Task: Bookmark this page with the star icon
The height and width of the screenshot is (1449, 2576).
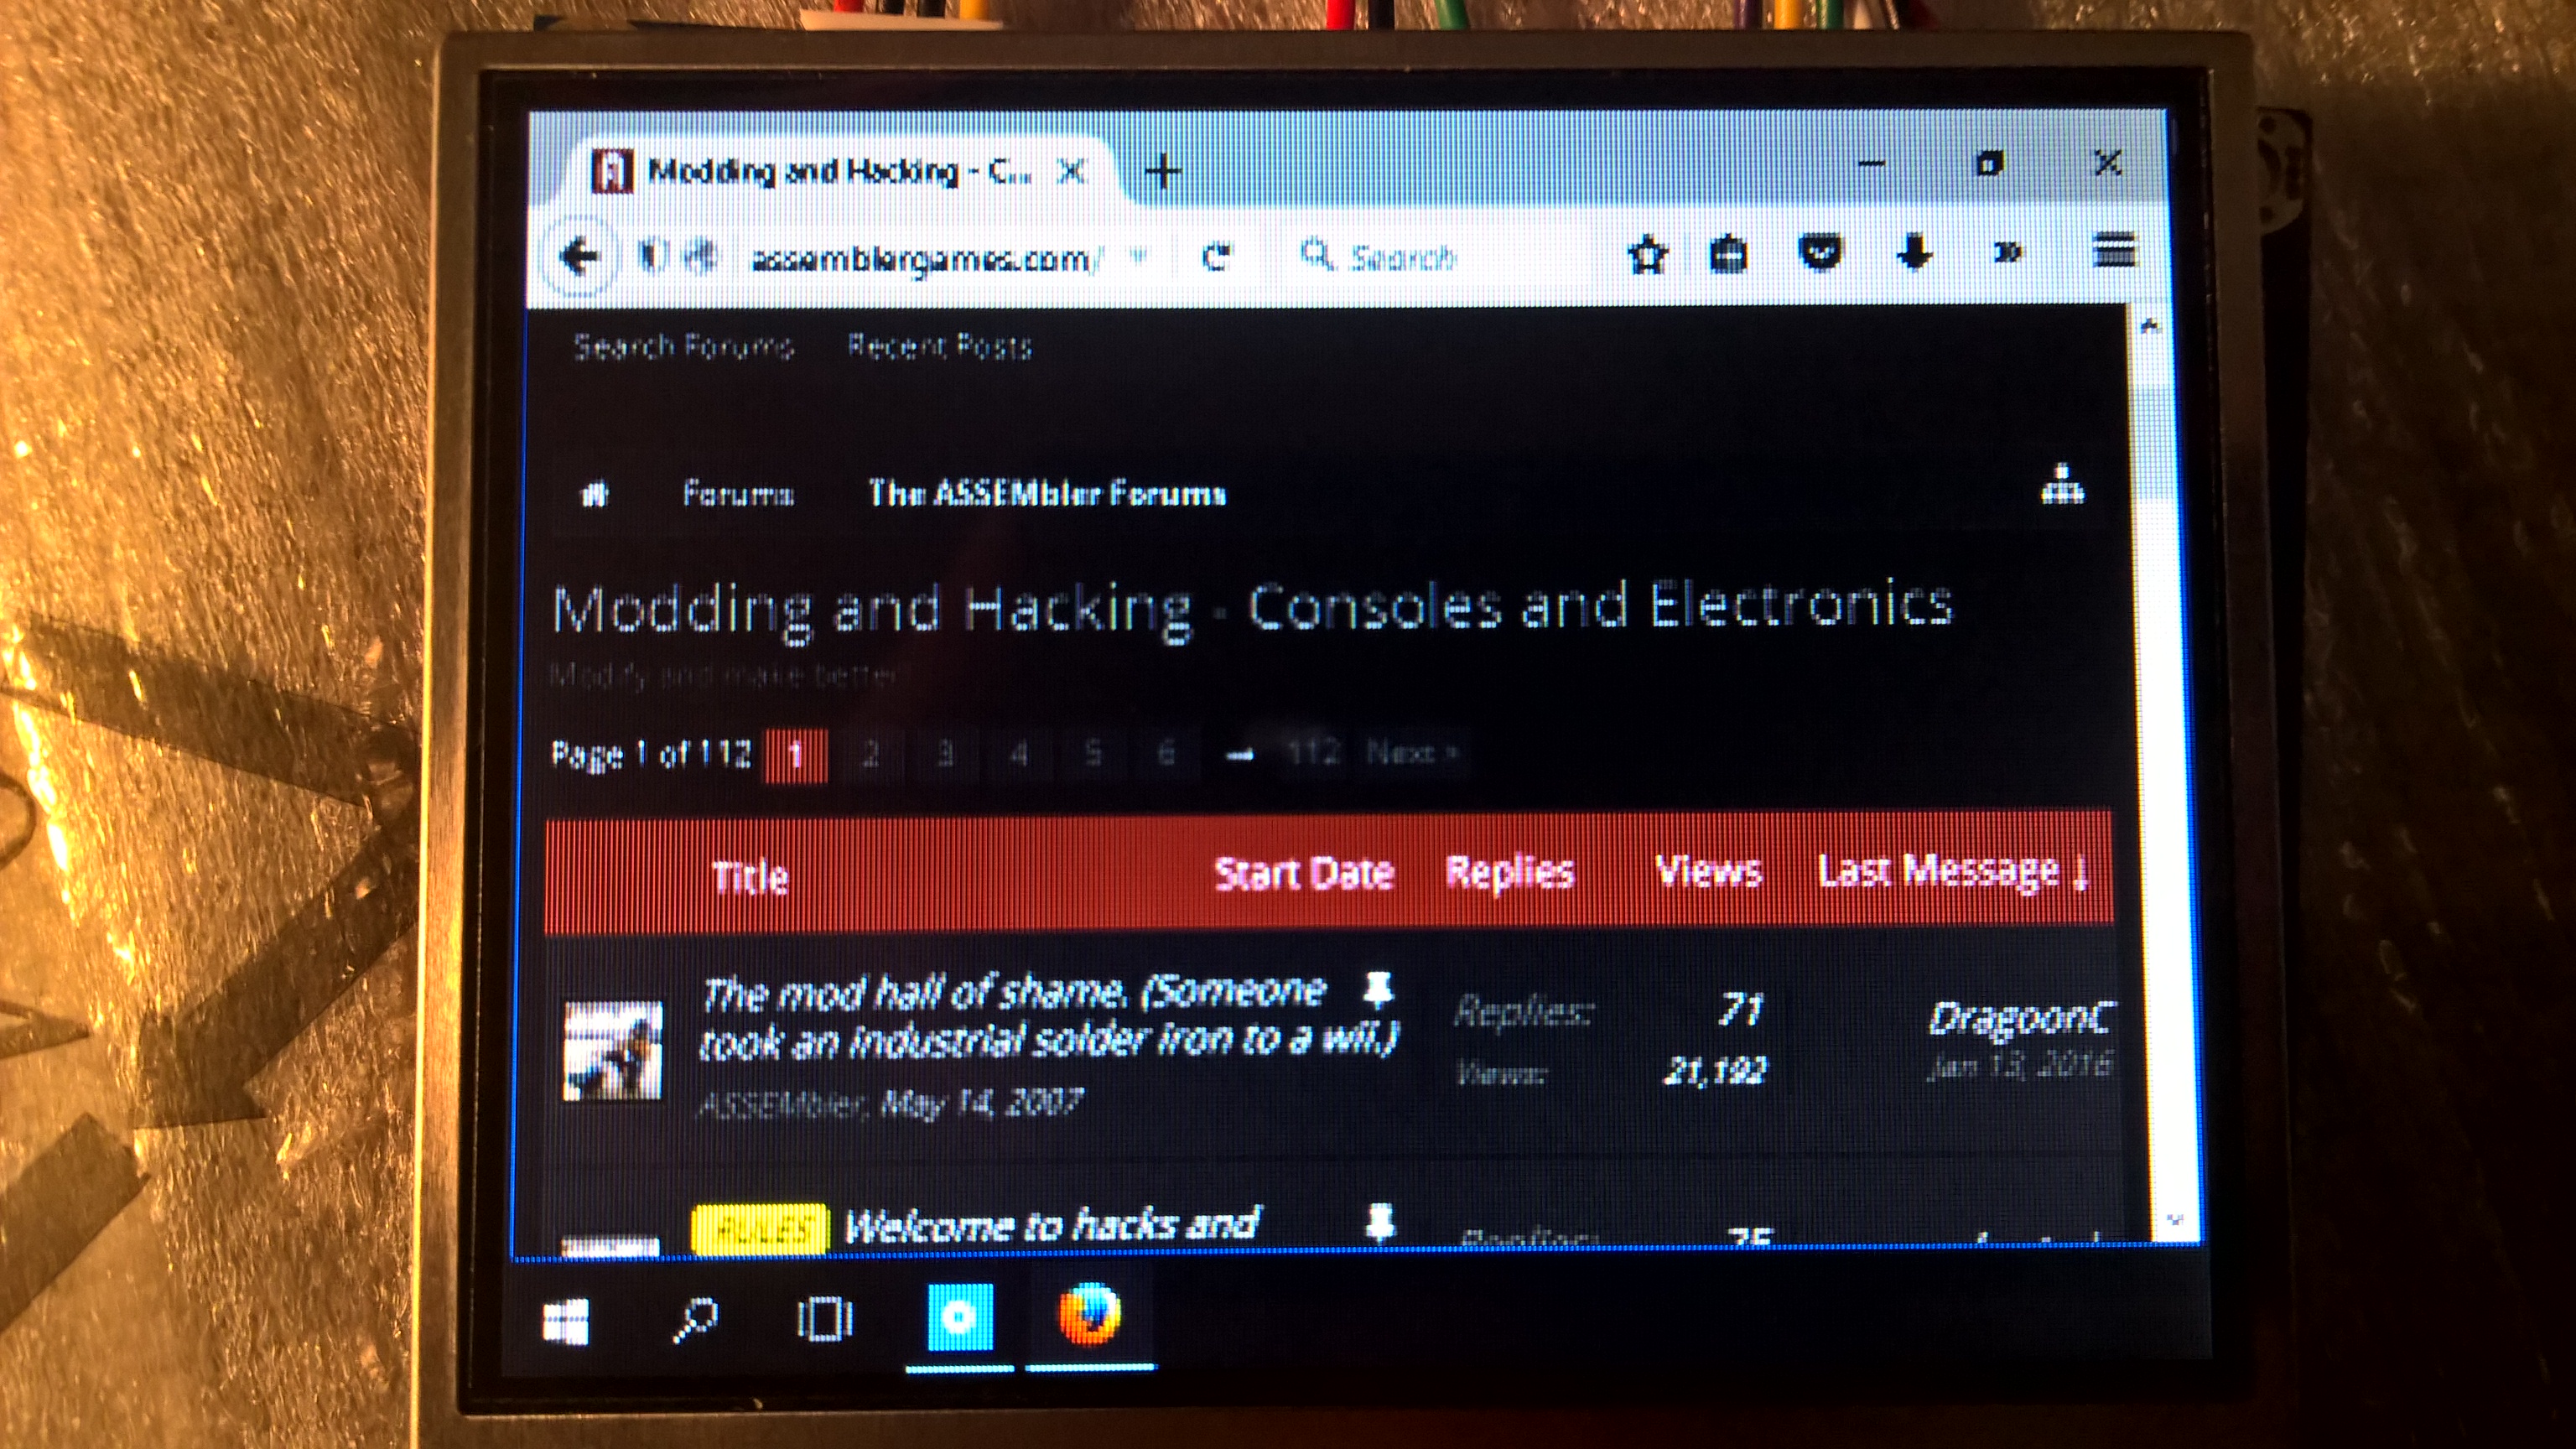Action: tap(1648, 255)
